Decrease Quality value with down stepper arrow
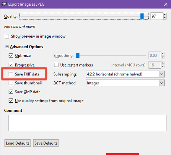 point(165,18)
